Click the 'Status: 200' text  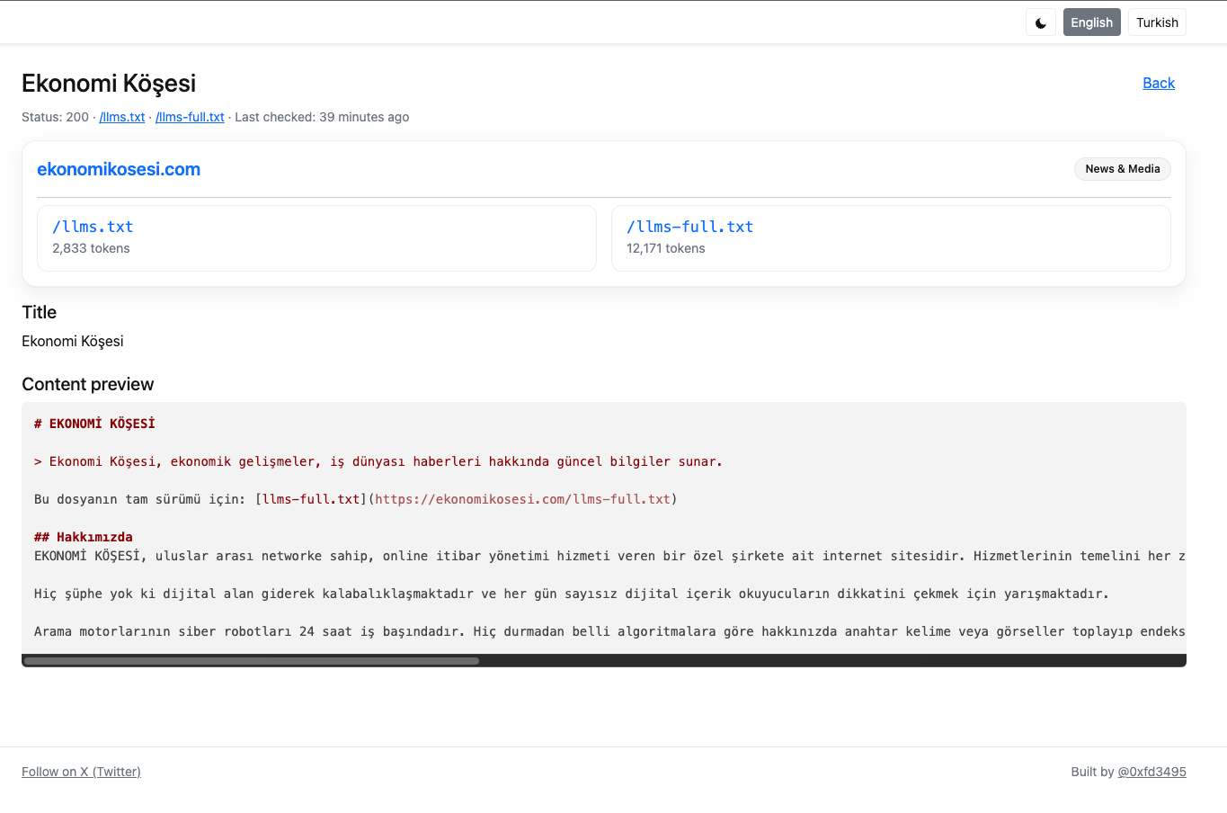pyautogui.click(x=55, y=117)
